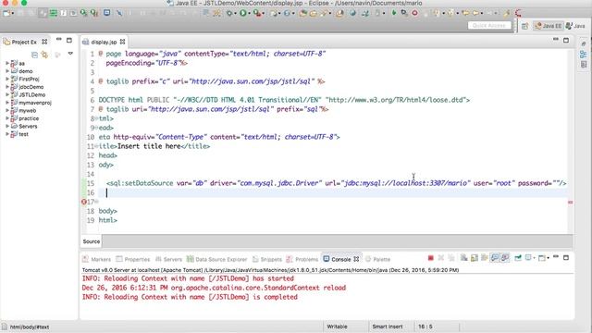The width and height of the screenshot is (592, 333).
Task: Click the Scroll Lock icon in Console toolbar
Action: [475, 258]
